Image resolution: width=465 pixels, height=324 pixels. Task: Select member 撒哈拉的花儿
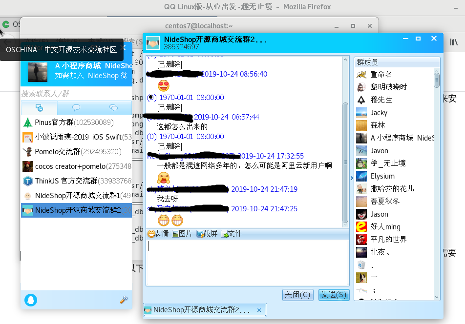pos(395,189)
